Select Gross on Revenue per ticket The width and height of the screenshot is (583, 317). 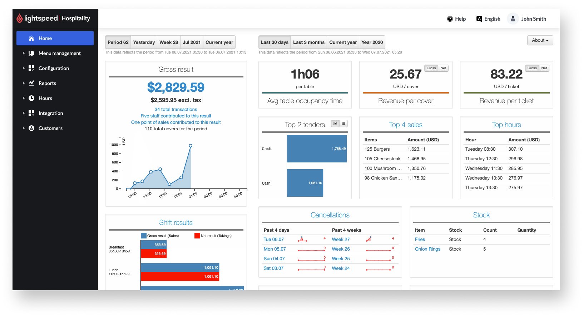532,68
